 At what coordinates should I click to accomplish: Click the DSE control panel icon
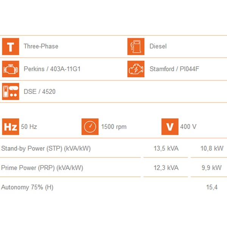(x=11, y=91)
